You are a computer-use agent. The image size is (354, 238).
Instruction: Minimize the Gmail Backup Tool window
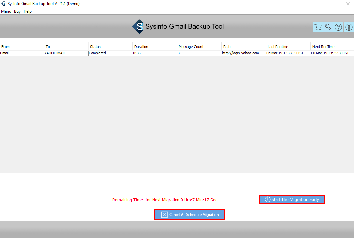(318, 4)
